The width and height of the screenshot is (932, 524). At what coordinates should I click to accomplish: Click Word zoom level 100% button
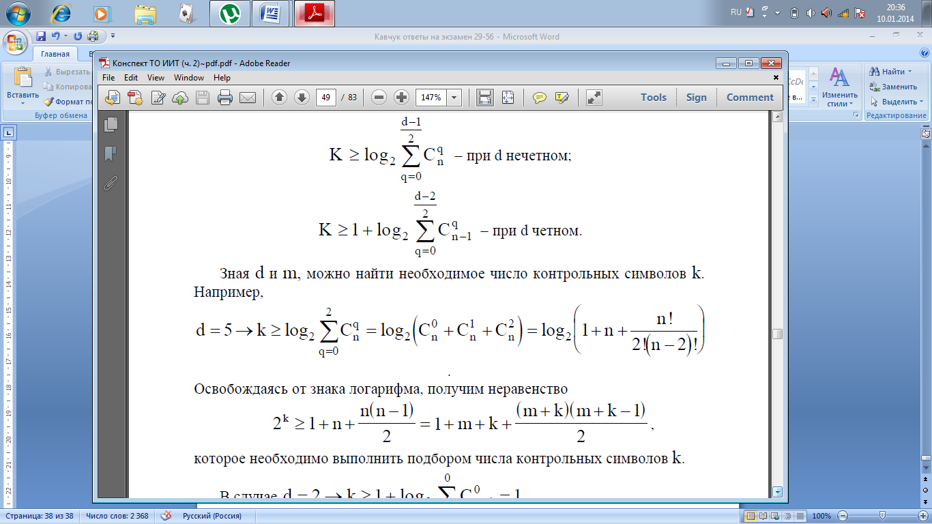coord(822,516)
